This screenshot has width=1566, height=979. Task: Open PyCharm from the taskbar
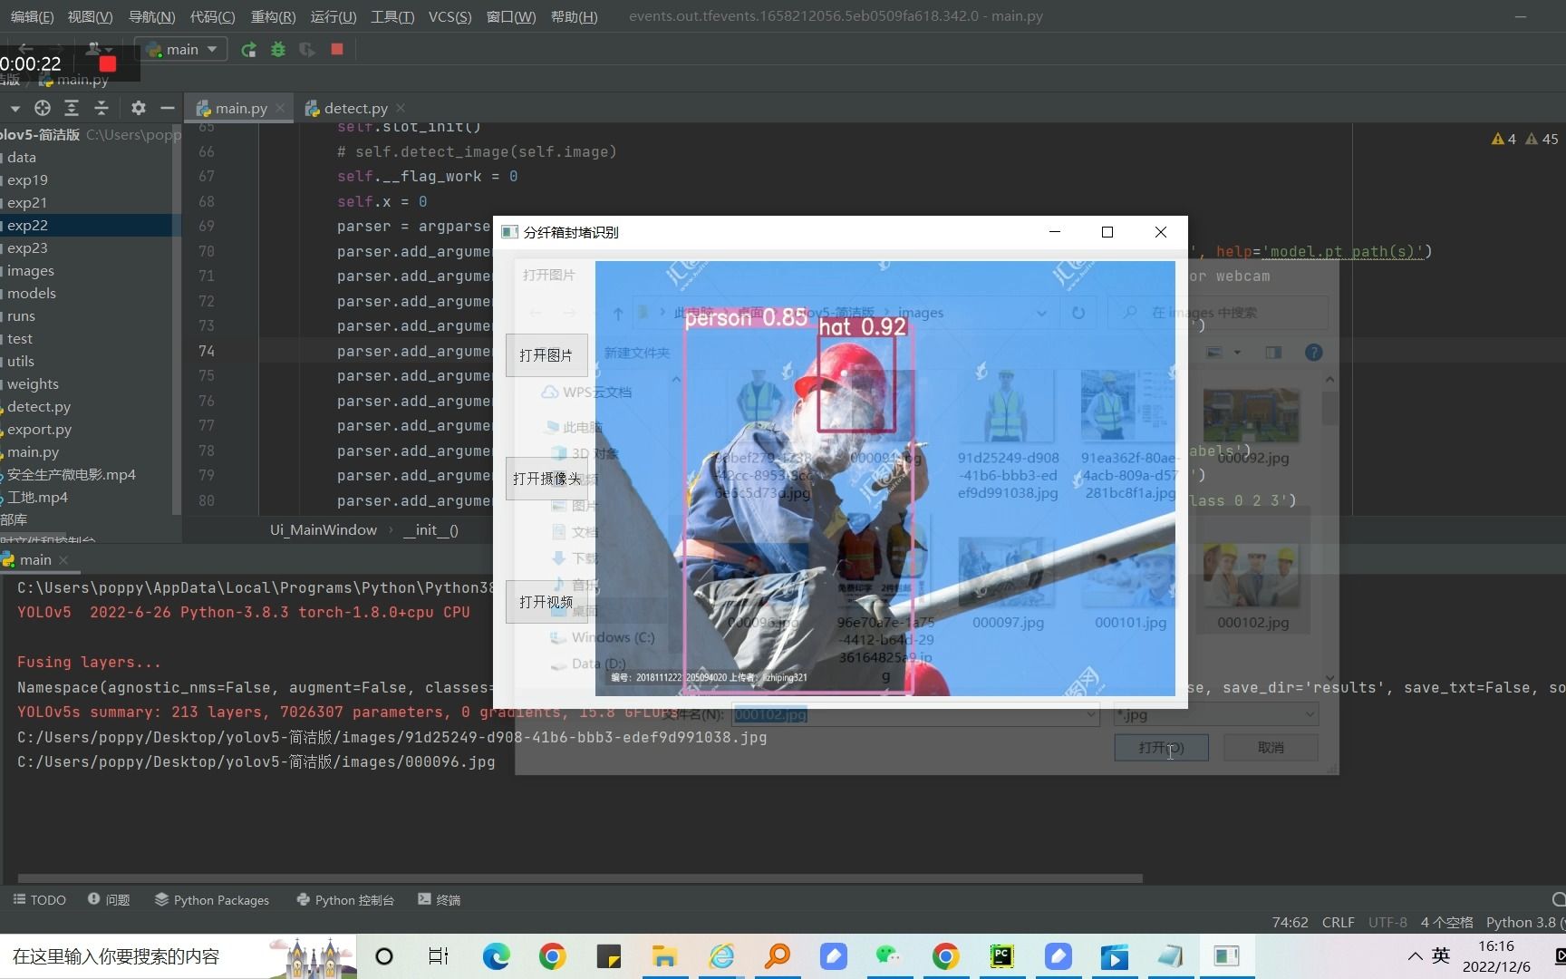(x=1001, y=956)
